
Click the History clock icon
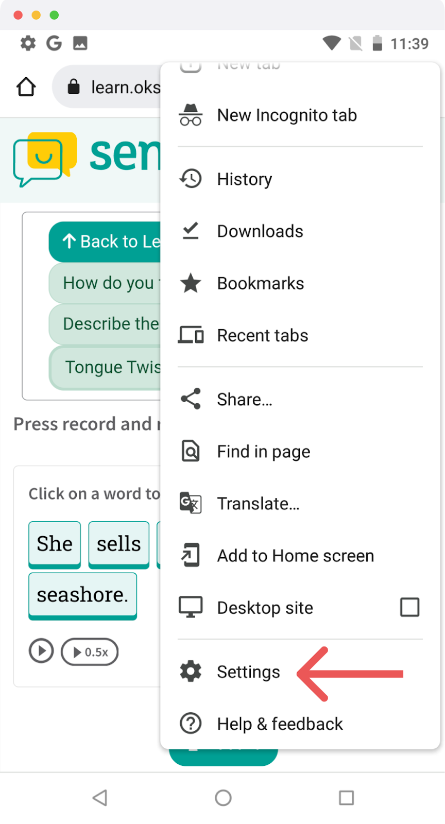191,179
